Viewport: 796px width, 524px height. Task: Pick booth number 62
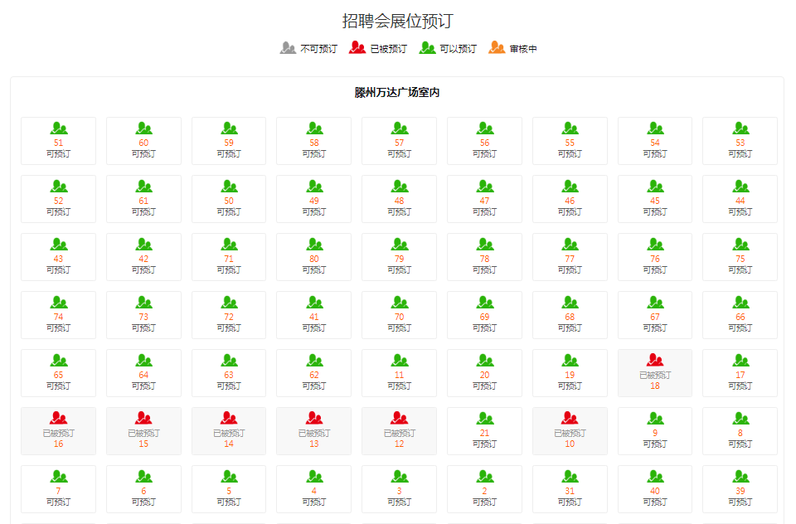(313, 373)
